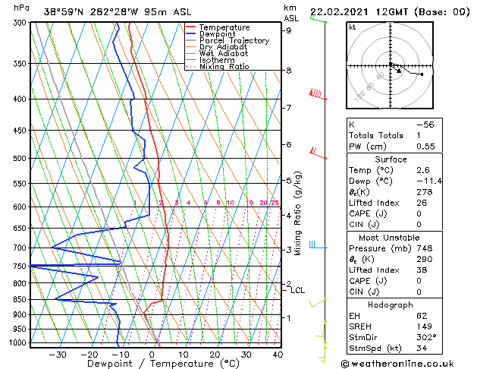Click the blue Dewpoint legend line
This screenshot has width=477, height=369.
[x=191, y=34]
